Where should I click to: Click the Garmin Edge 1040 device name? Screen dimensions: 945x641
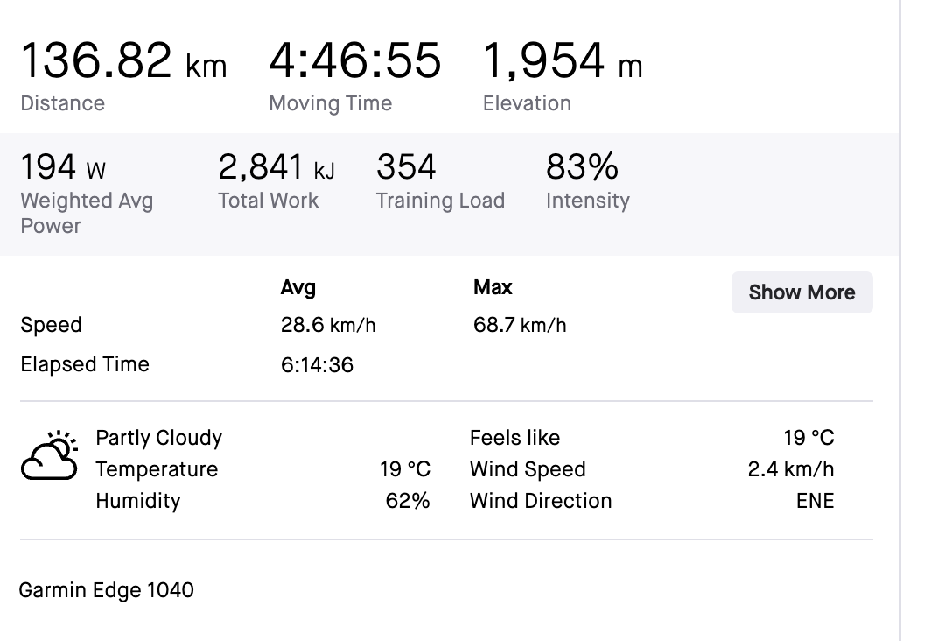[106, 590]
